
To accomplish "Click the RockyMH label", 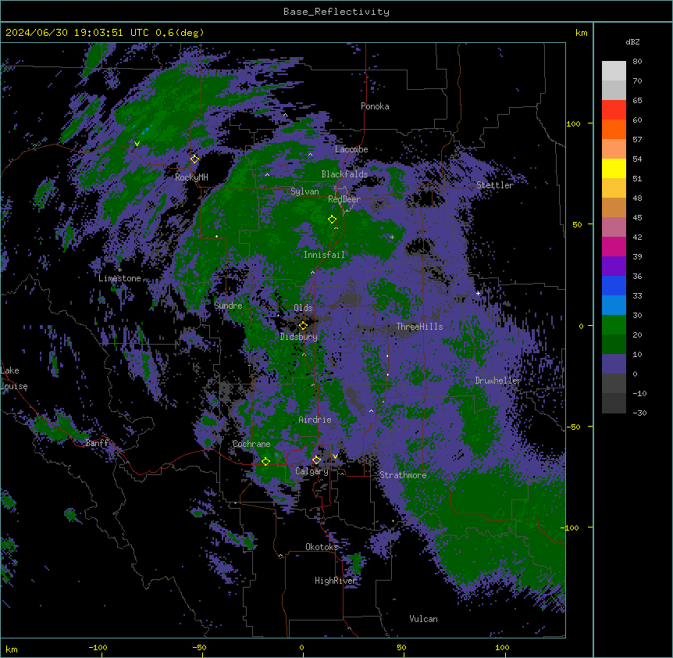I will click(x=191, y=177).
